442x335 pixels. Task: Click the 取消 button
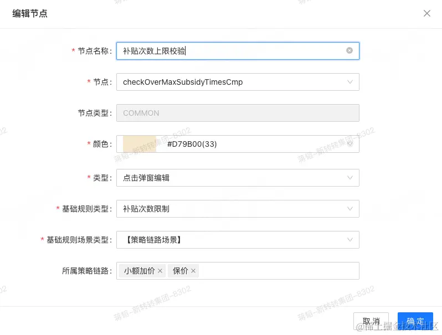point(371,321)
